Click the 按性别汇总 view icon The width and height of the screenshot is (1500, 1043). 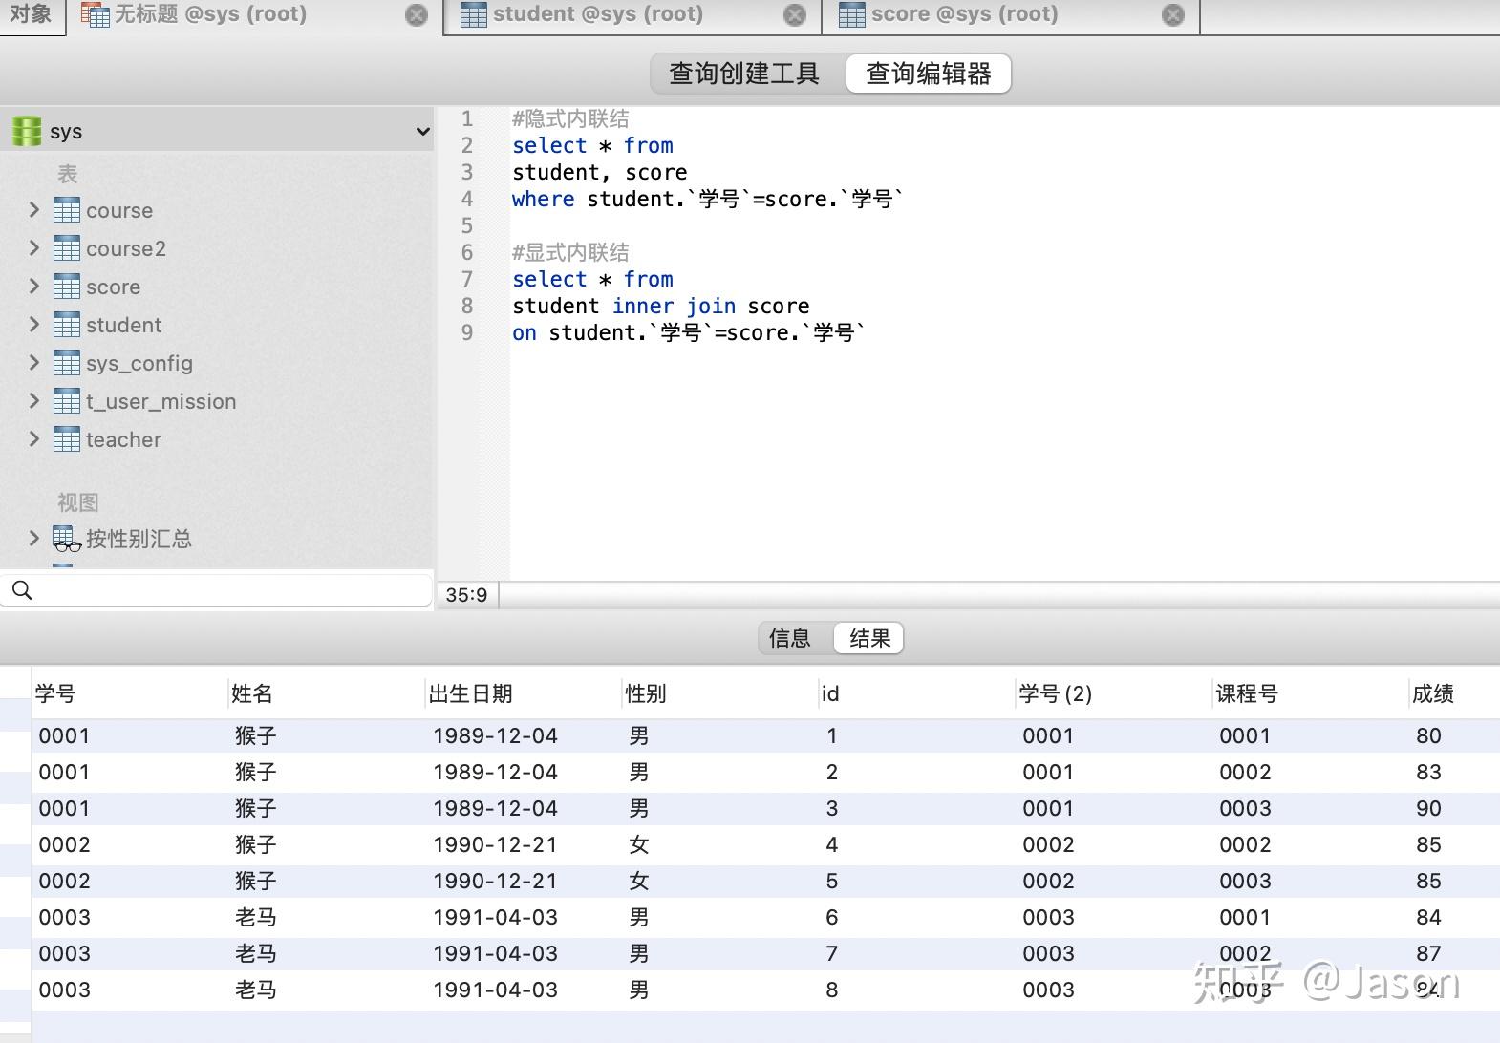67,539
